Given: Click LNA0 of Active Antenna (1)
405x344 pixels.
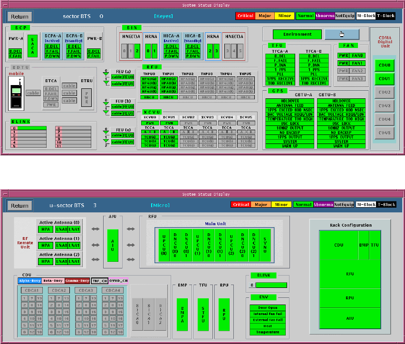Looking at the screenshot, I should click(61, 245).
